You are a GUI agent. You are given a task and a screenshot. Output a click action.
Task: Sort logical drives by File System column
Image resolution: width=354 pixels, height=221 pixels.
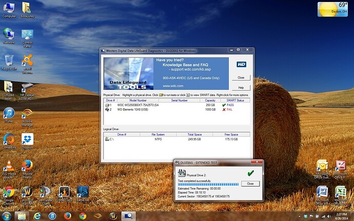tap(158, 134)
